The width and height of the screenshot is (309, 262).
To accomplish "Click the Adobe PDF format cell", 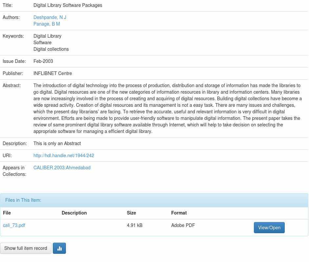I will 183,225.
